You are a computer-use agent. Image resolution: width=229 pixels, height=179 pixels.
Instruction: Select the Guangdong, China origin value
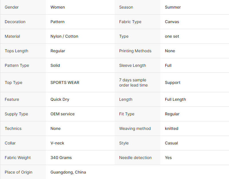pyautogui.click(x=68, y=172)
